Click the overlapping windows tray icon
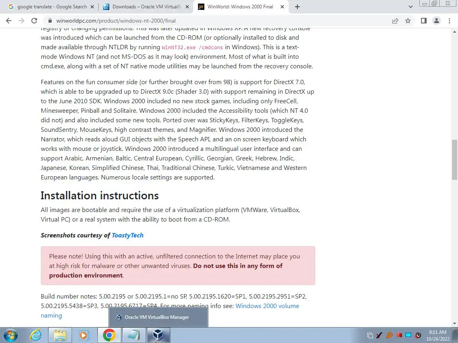 [370, 335]
